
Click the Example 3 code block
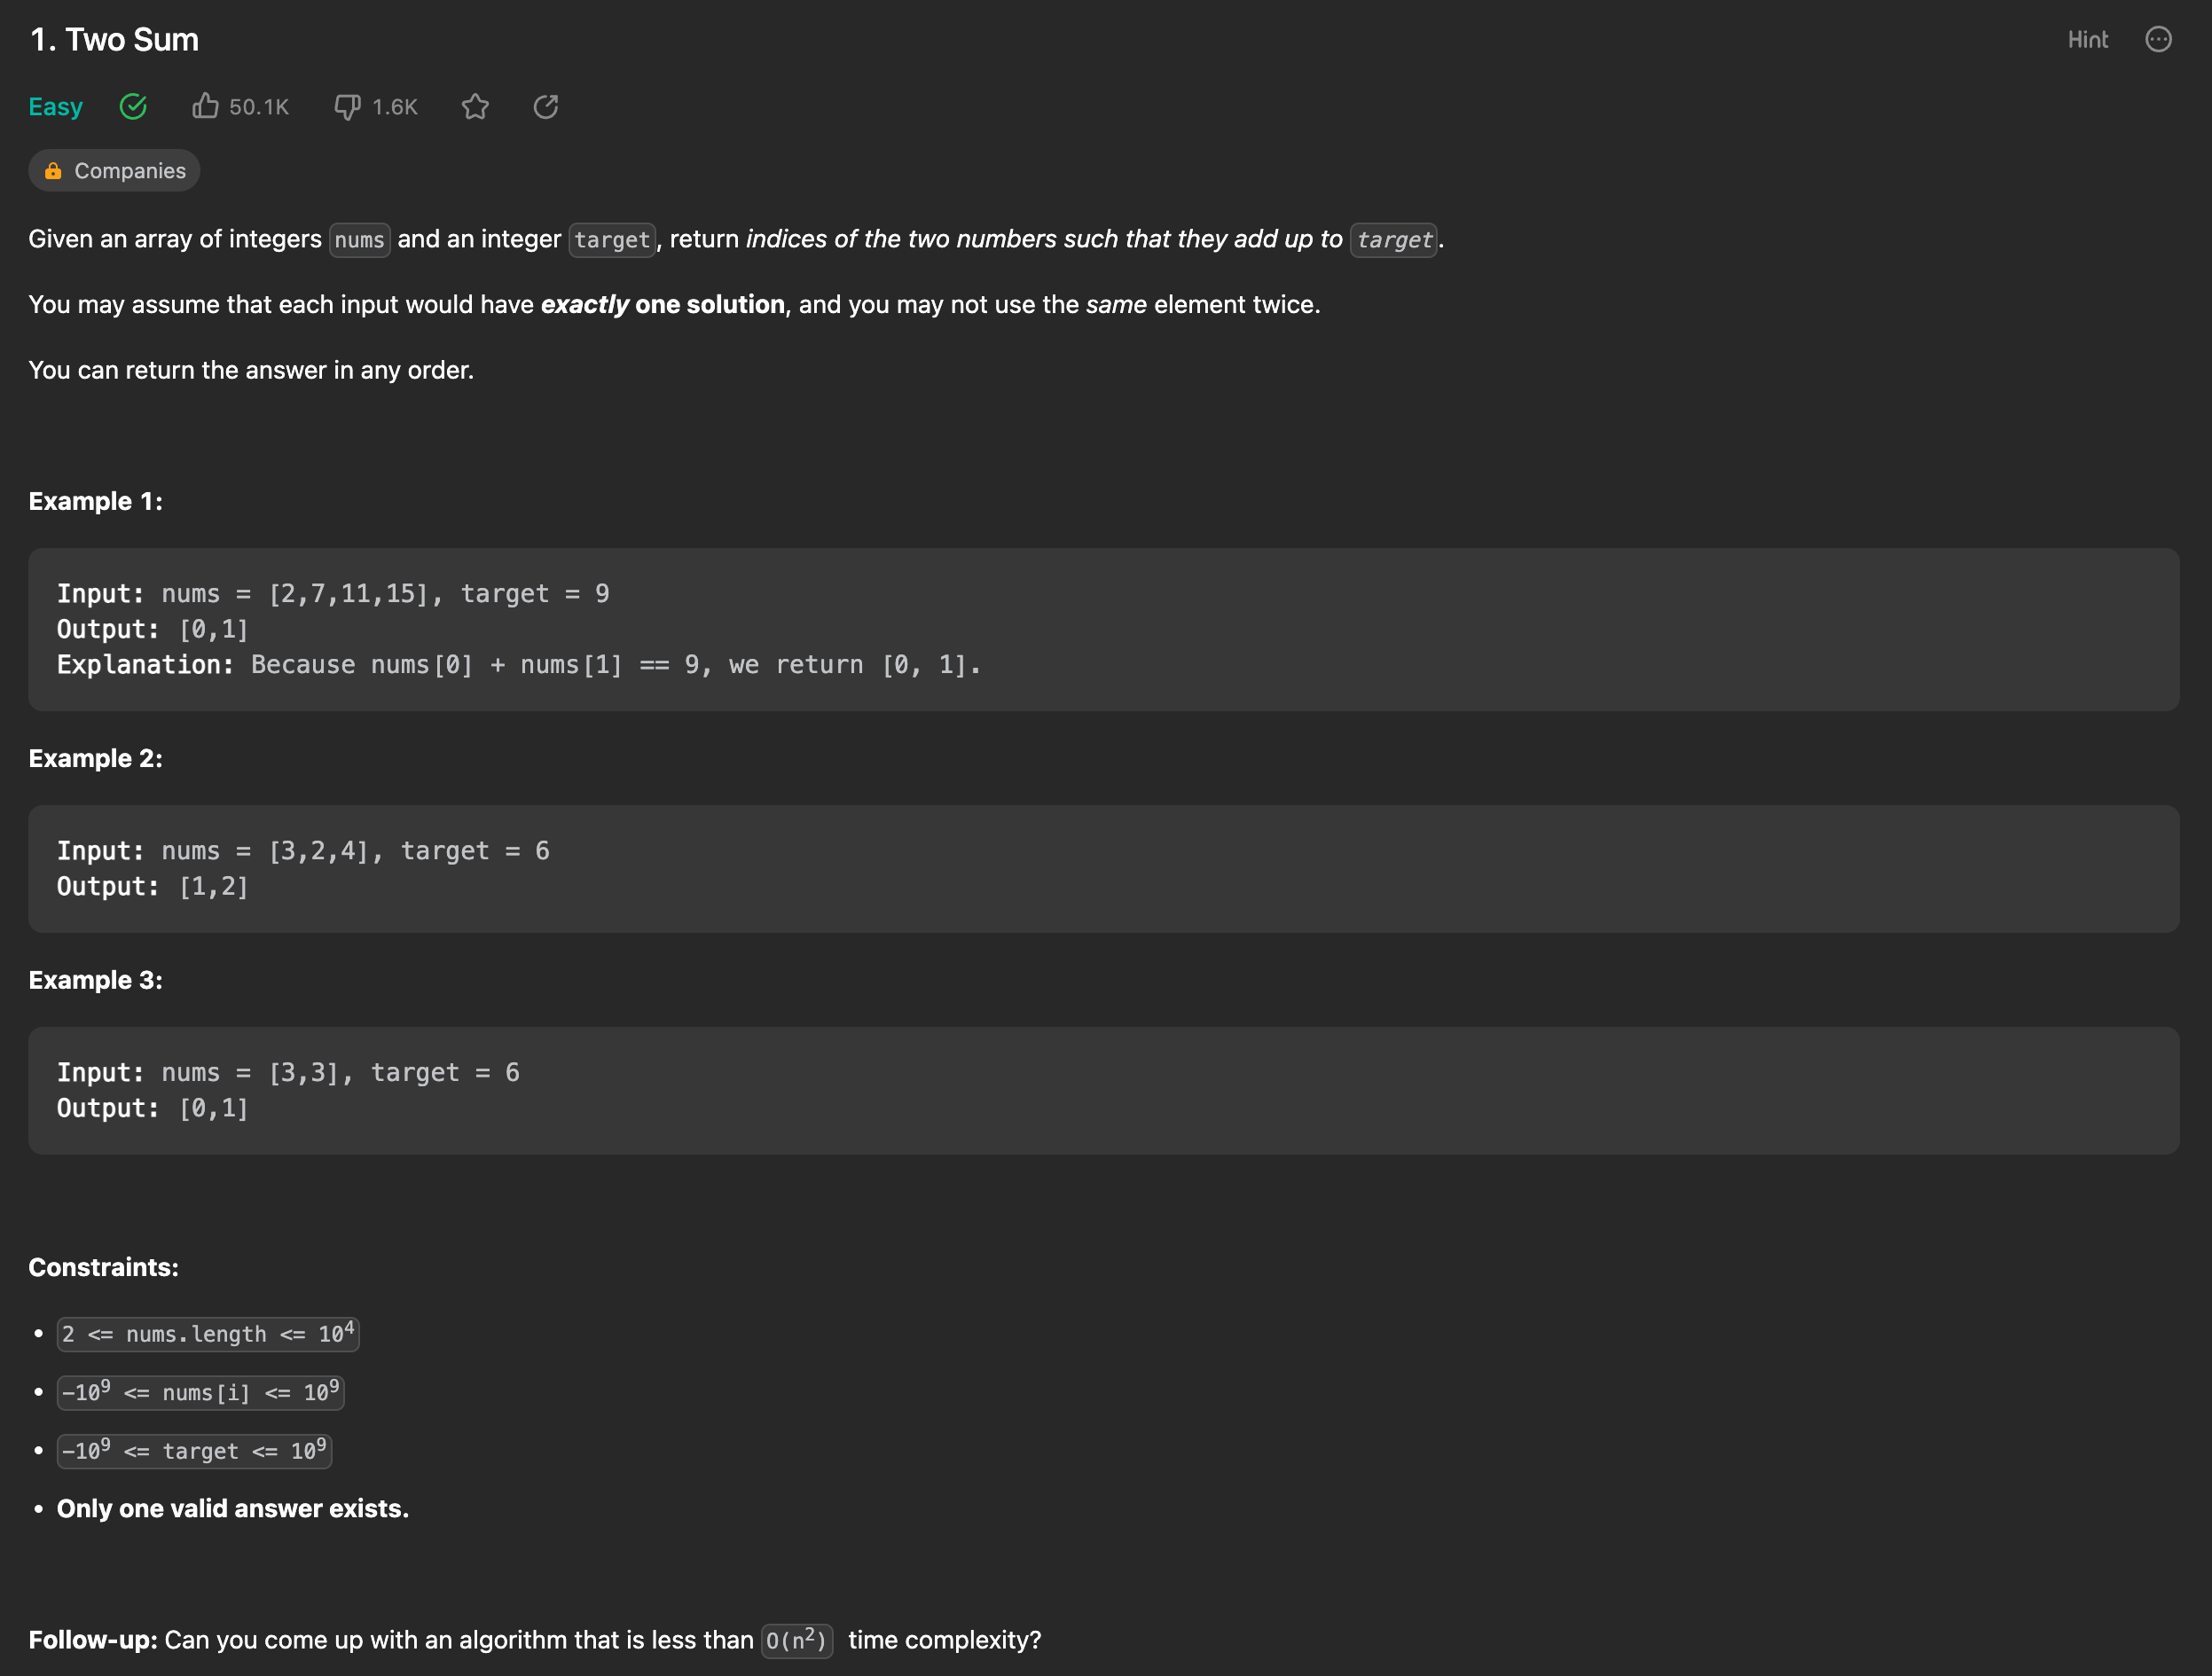point(1103,1090)
